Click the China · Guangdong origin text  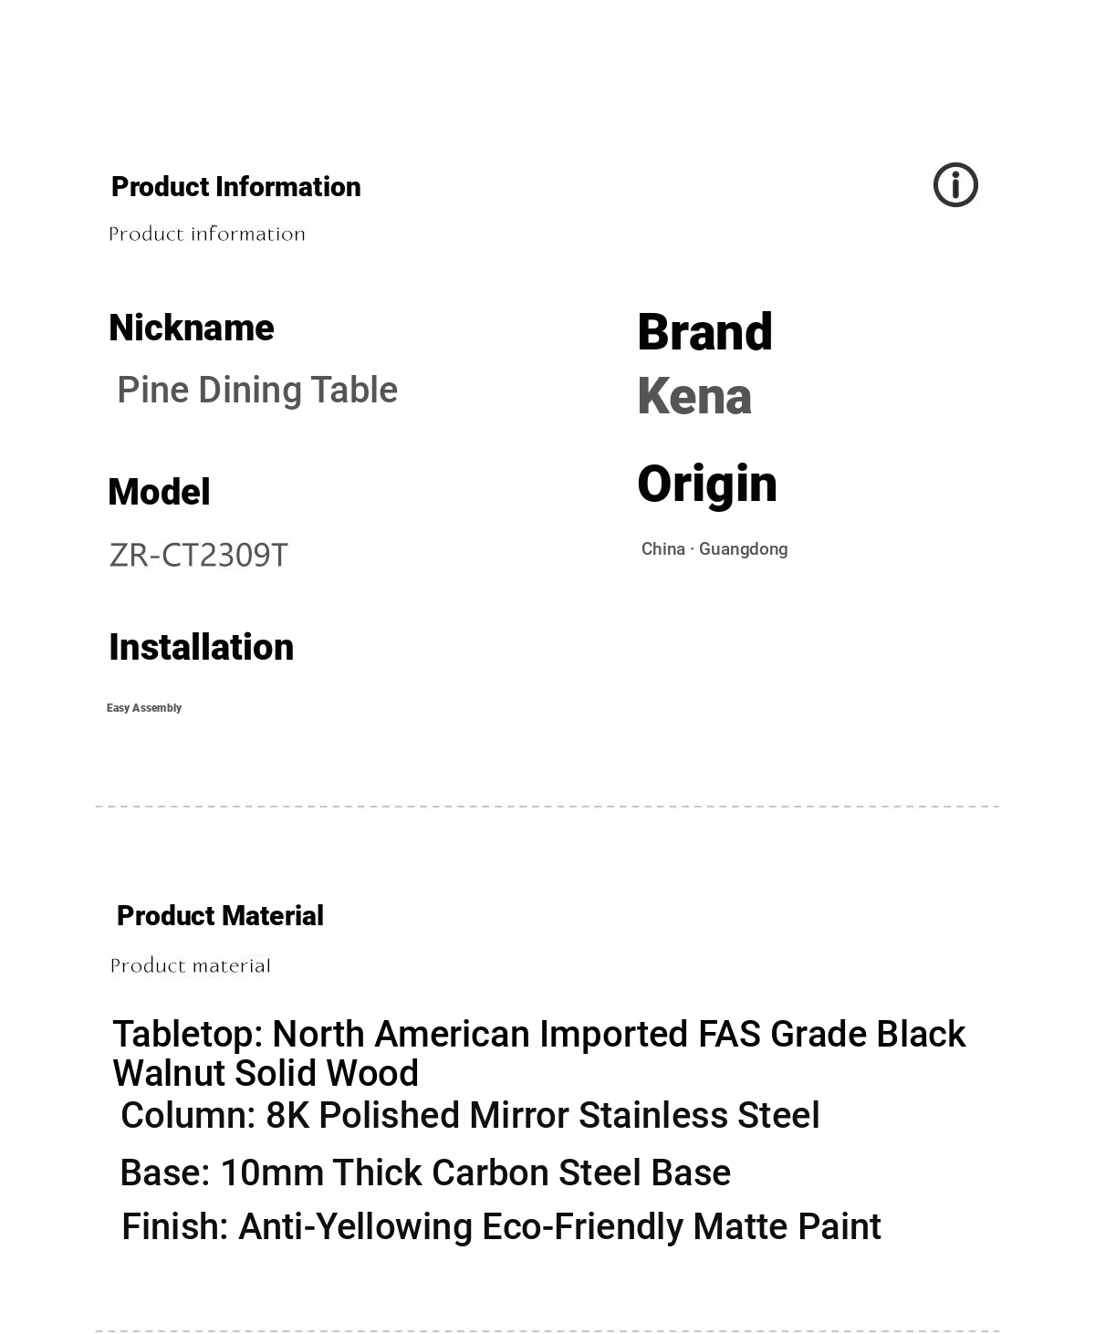coord(714,549)
